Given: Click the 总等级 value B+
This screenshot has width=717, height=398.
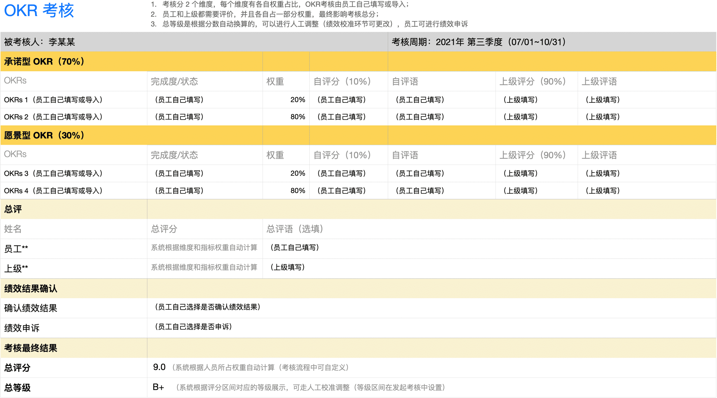Looking at the screenshot, I should click(158, 387).
